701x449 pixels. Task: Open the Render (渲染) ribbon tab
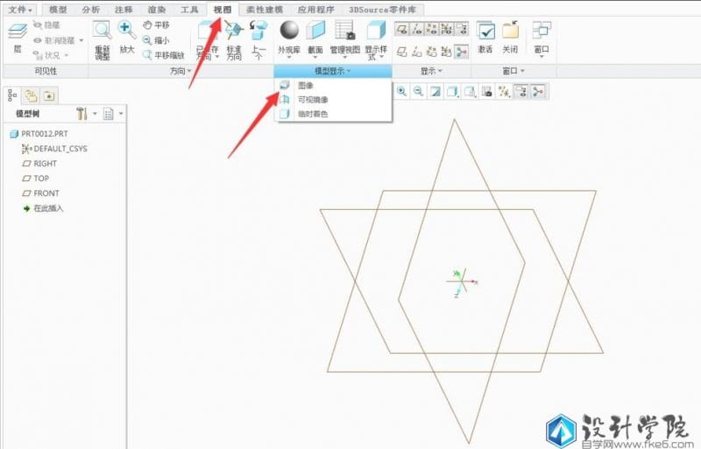[x=157, y=10]
